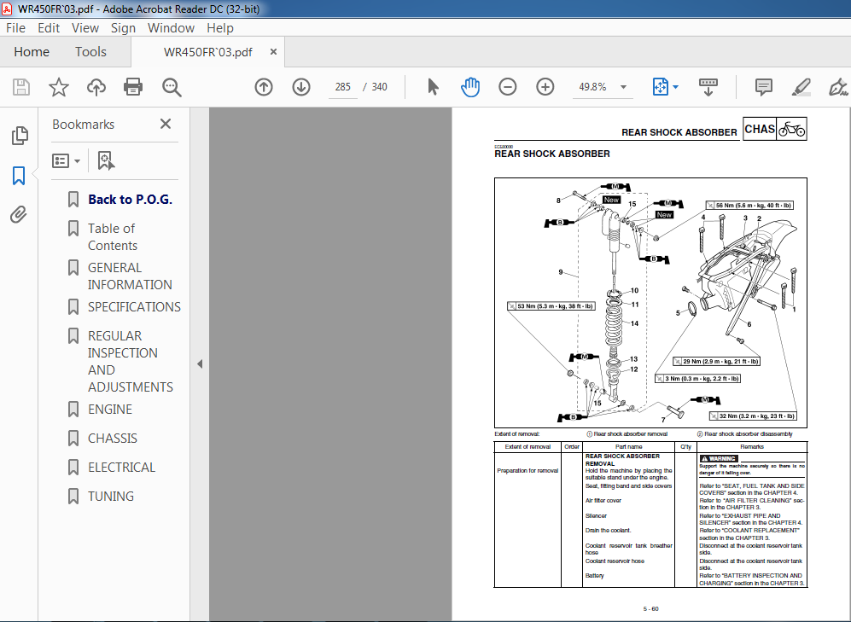Toggle the Bookmarks panel icon
This screenshot has height=622, width=851.
tap(19, 176)
